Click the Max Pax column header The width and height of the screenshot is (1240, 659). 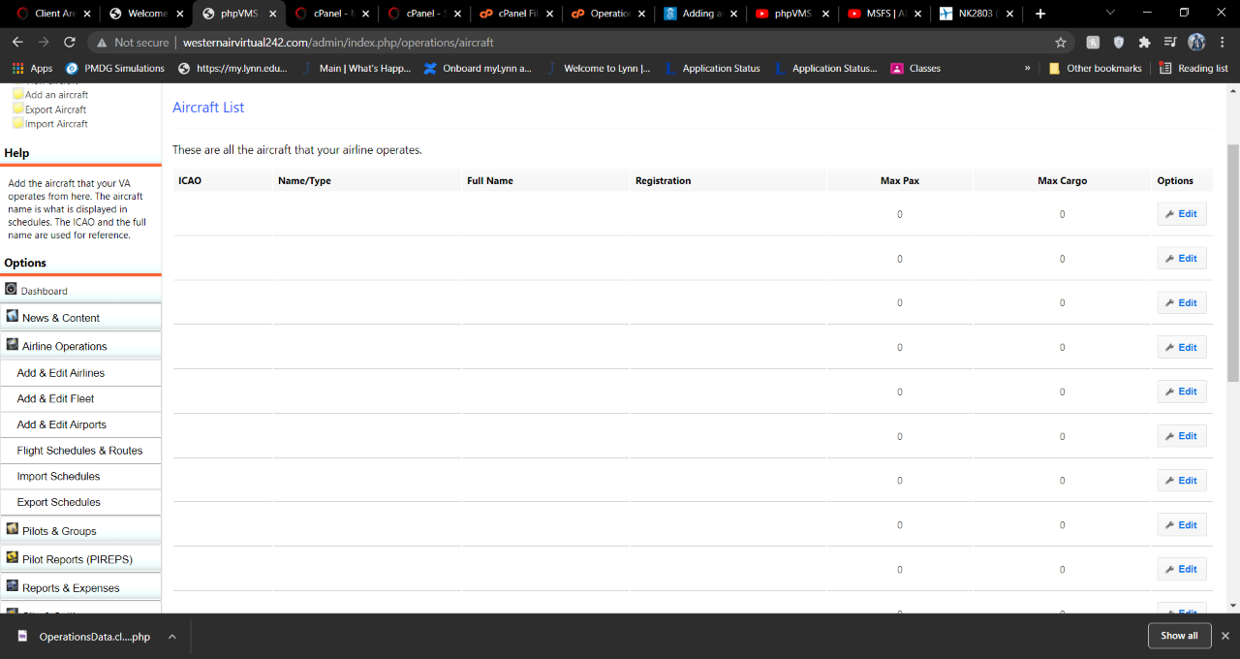(x=900, y=181)
